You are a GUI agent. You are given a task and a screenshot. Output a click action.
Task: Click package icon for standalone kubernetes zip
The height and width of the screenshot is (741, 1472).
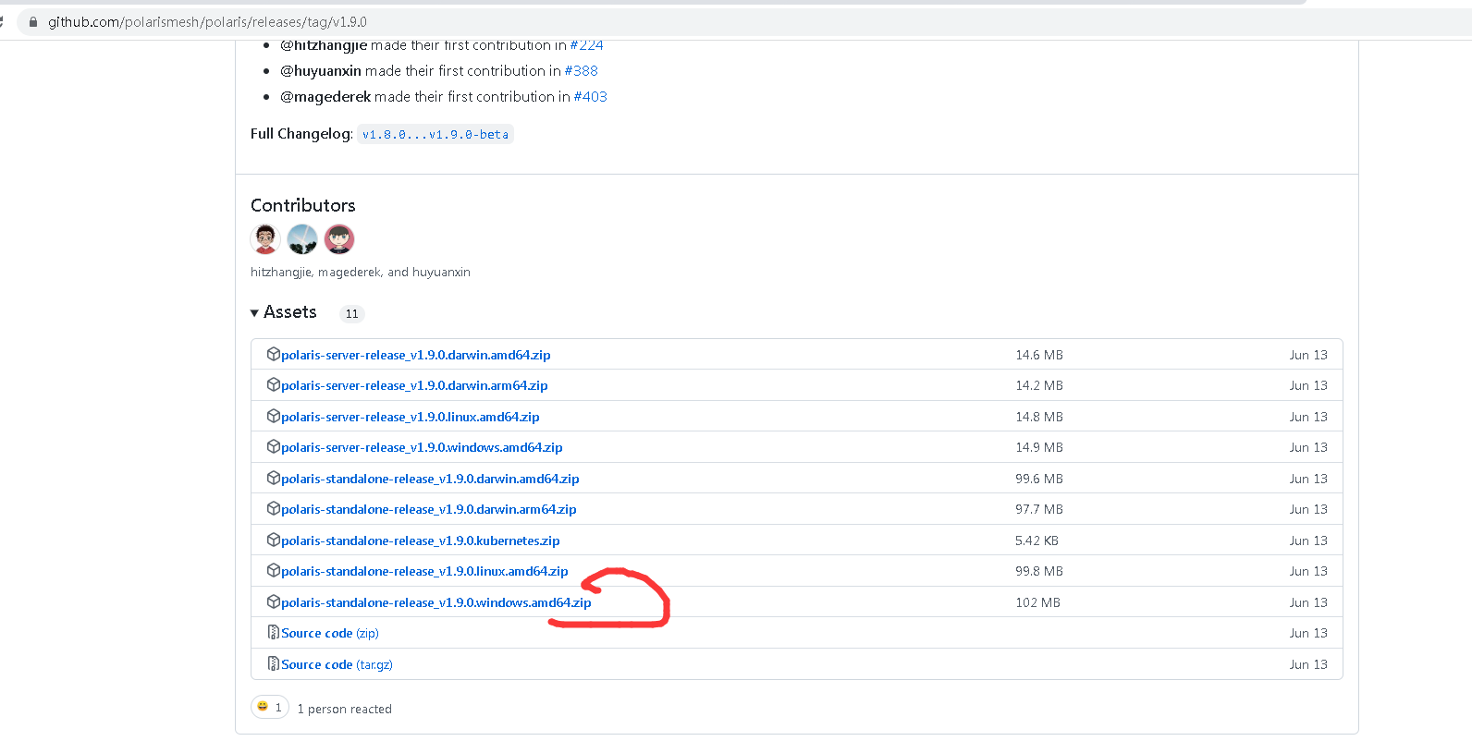click(x=274, y=540)
